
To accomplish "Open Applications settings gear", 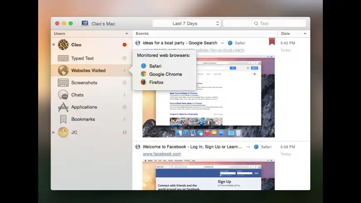I will pyautogui.click(x=124, y=107).
